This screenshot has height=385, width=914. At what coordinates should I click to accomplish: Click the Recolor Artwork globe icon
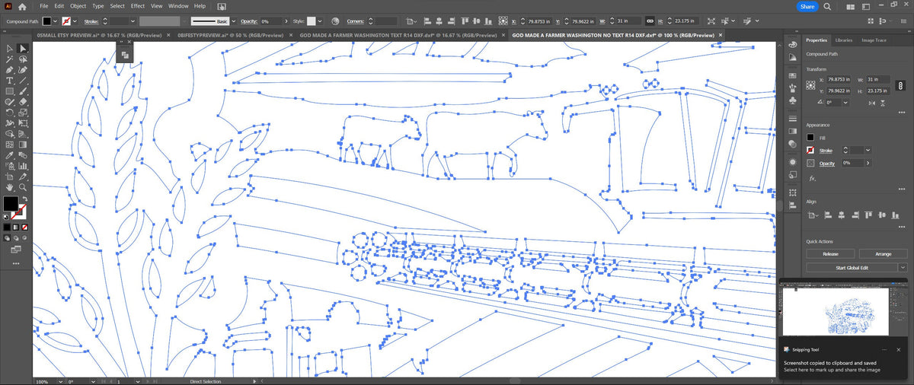click(335, 21)
